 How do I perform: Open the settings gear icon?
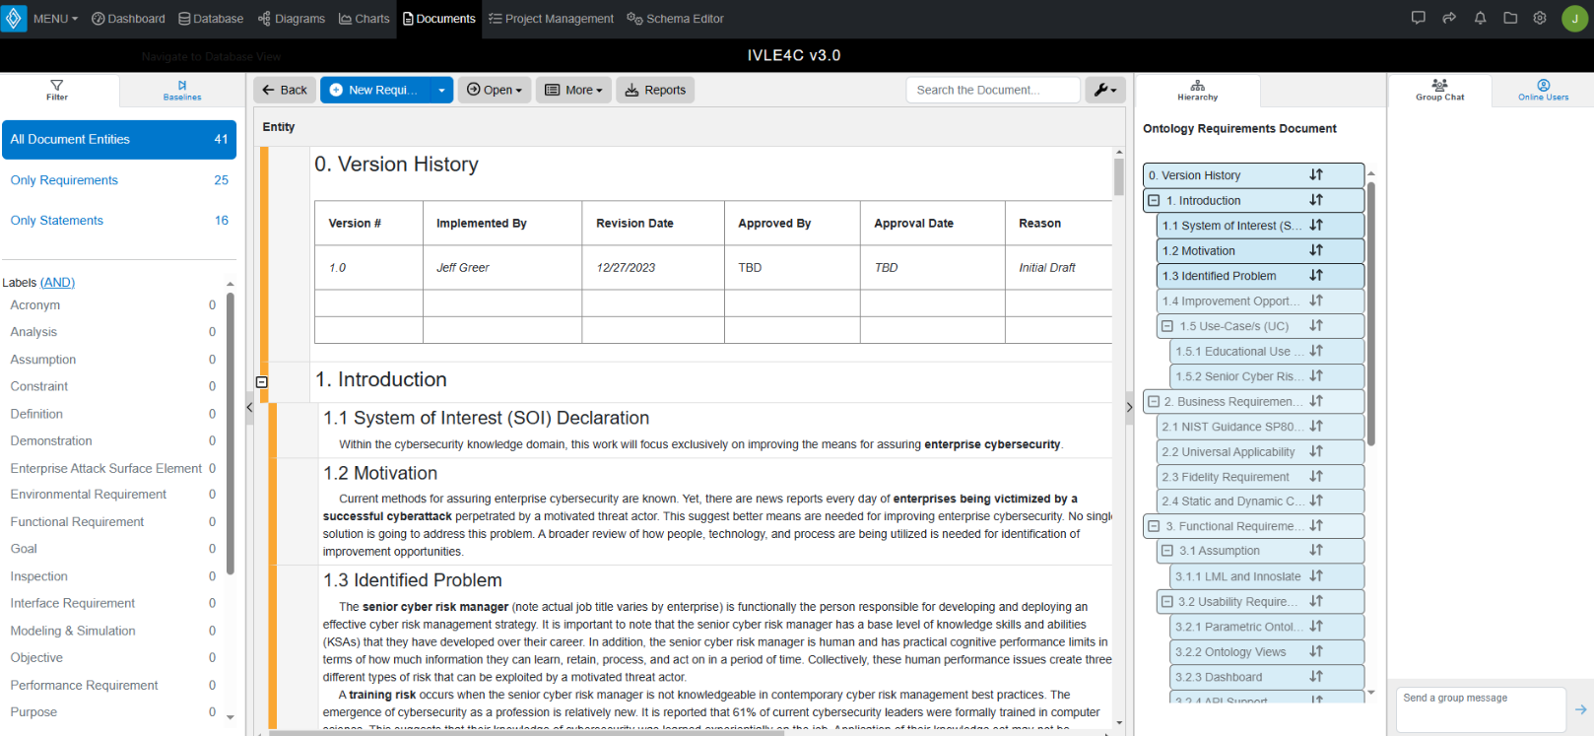pyautogui.click(x=1540, y=18)
